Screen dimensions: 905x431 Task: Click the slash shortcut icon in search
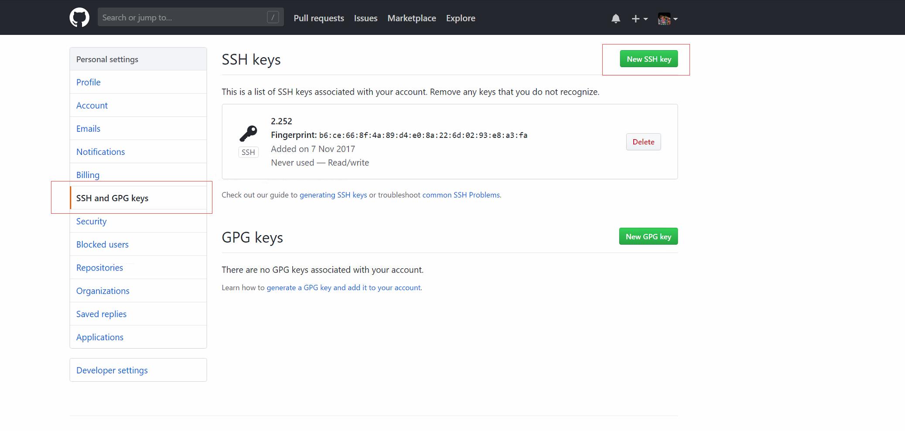point(273,17)
